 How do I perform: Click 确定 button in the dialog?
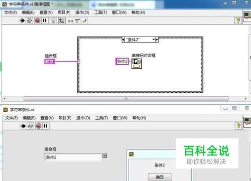[x=160, y=177]
